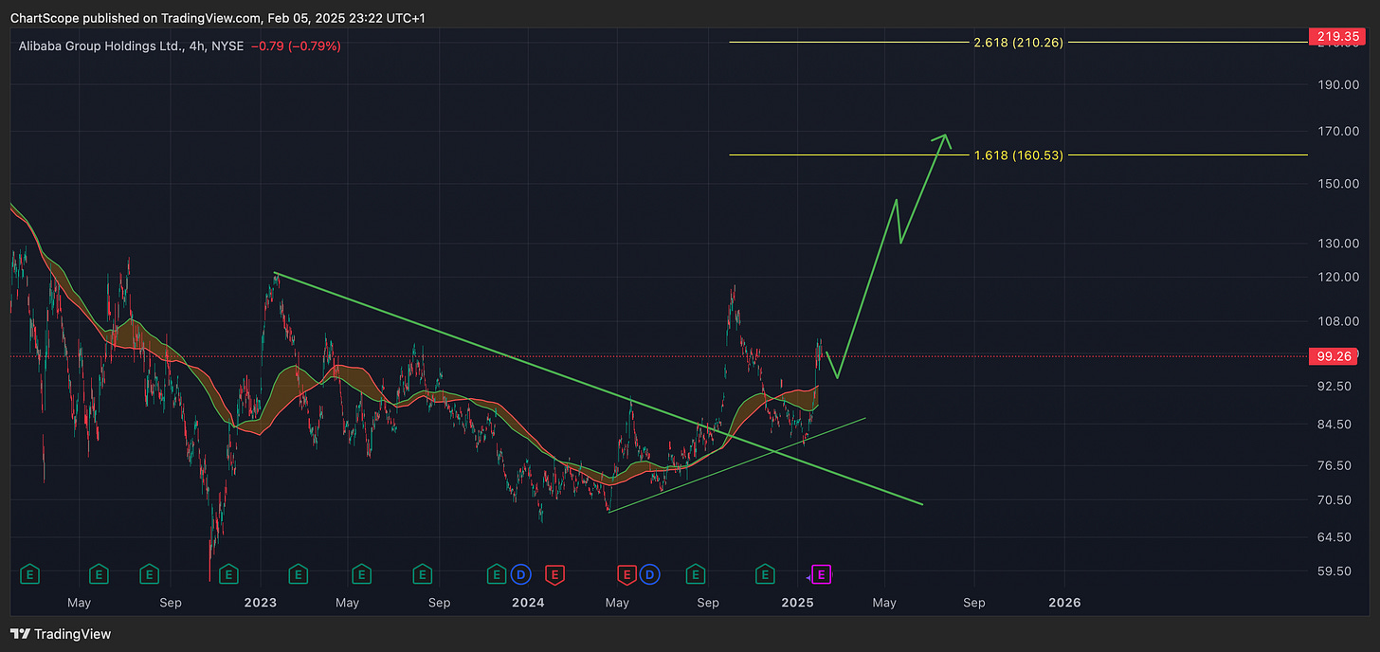Click the 170.00 price axis label
1380x652 pixels.
pos(1339,132)
